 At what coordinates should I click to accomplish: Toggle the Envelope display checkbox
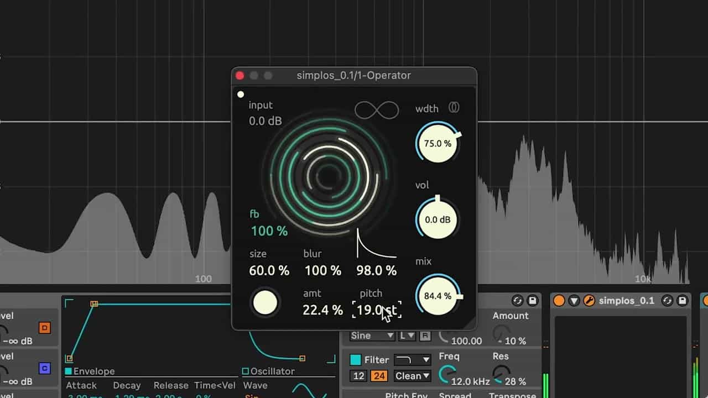pyautogui.click(x=69, y=371)
